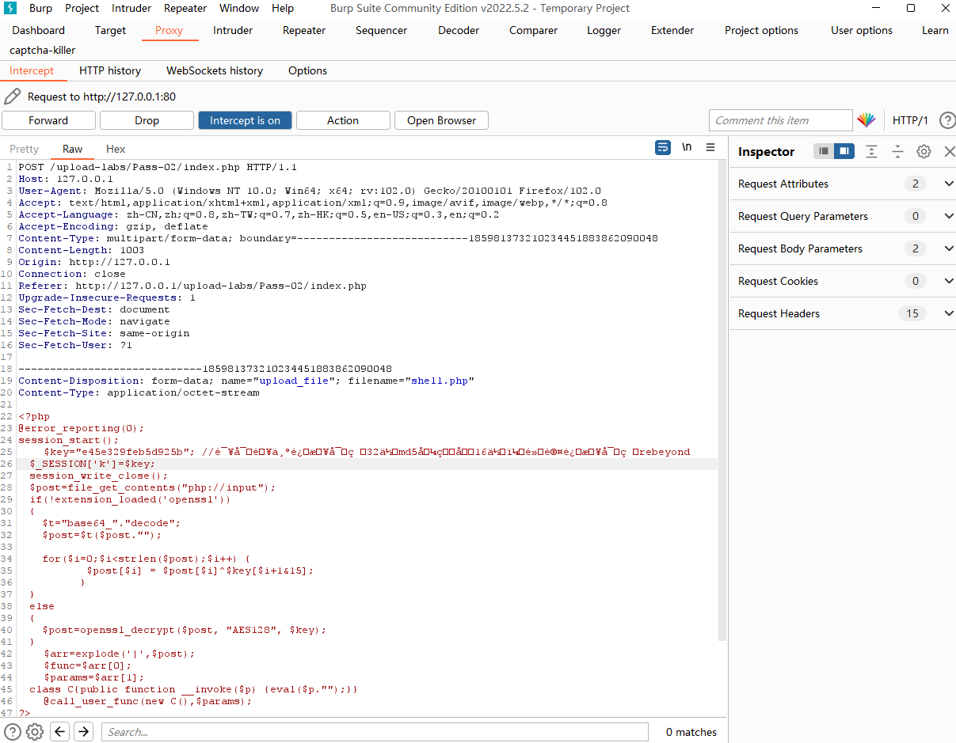Viewport: 956px width, 743px height.
Task: Open the Comparer tab
Action: (x=533, y=30)
